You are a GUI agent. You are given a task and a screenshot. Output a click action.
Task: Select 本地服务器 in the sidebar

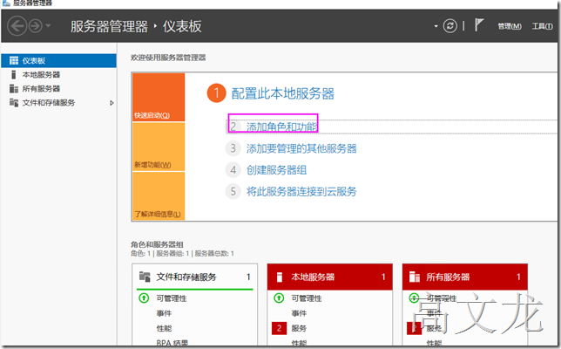[58, 74]
